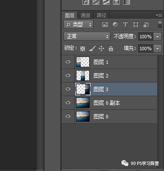The height and width of the screenshot is (171, 164).
Task: Filter layers by smart objects icon
Action: [146, 25]
